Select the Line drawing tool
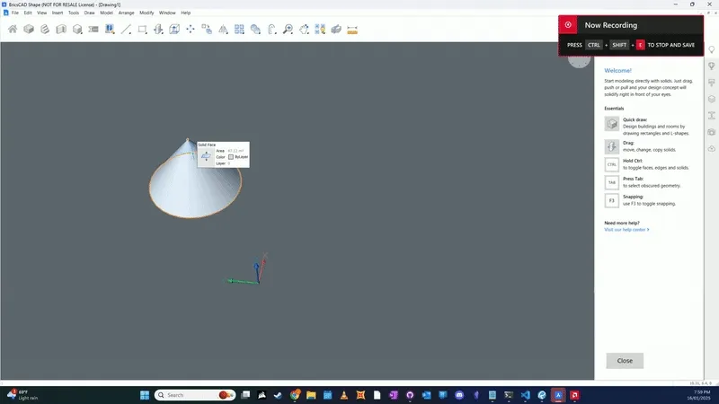719x404 pixels. point(126,30)
